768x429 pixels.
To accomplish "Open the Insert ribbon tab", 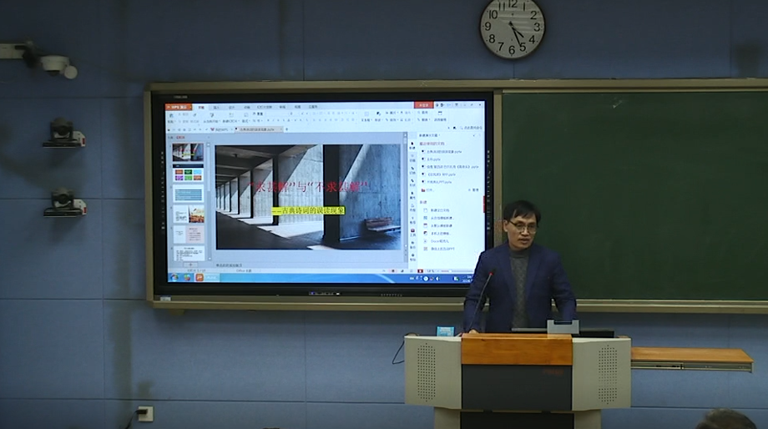I will click(x=216, y=107).
